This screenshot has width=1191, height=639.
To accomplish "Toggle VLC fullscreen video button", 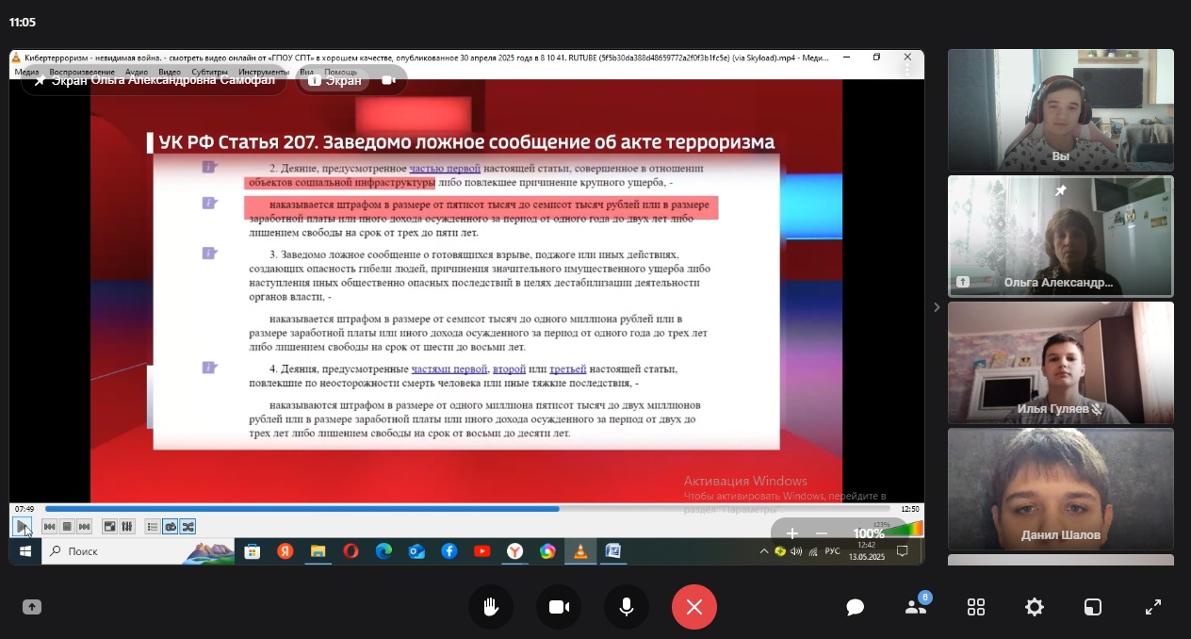I will coord(109,527).
